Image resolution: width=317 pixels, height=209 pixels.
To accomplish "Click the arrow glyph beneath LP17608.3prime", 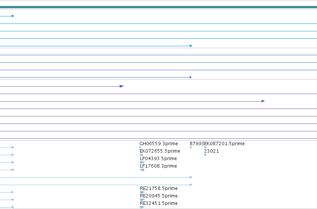I will (x=142, y=170).
